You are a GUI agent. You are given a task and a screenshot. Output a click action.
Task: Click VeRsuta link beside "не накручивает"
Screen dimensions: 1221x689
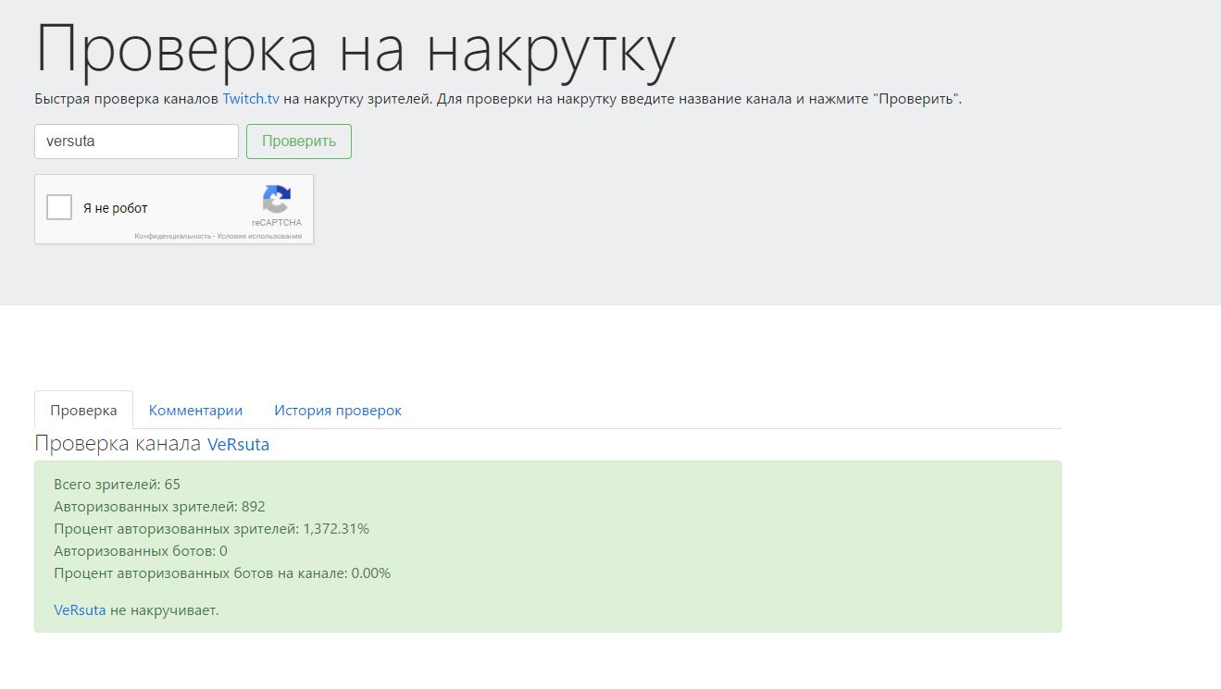coord(80,610)
